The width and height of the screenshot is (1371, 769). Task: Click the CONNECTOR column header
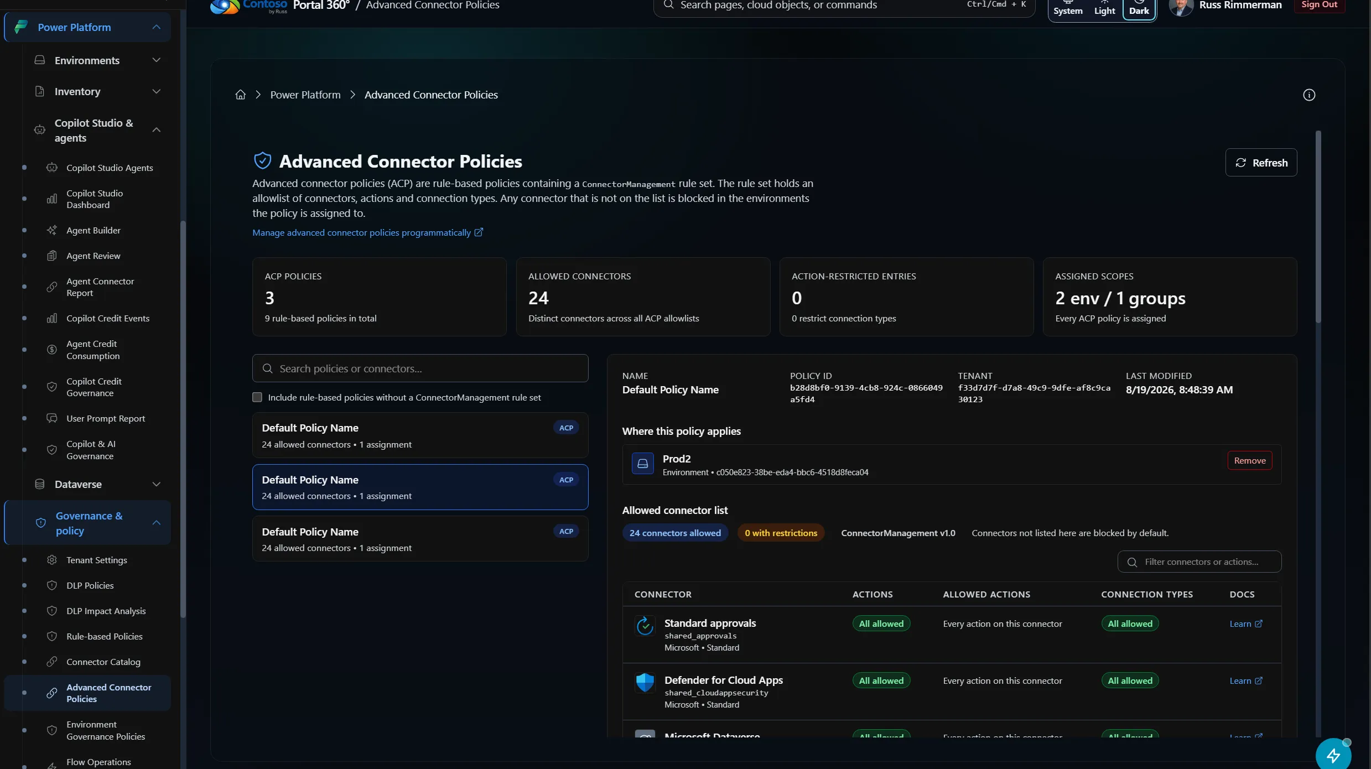(663, 594)
